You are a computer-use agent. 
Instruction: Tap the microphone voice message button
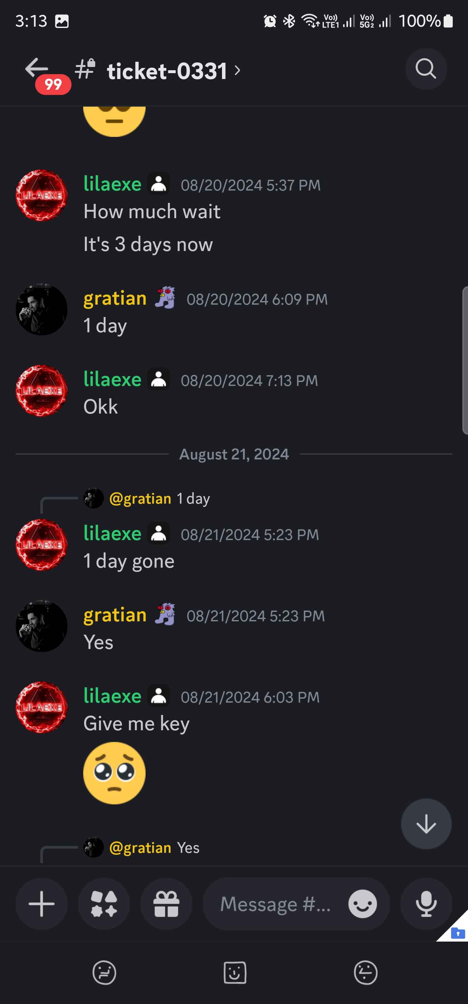[426, 904]
